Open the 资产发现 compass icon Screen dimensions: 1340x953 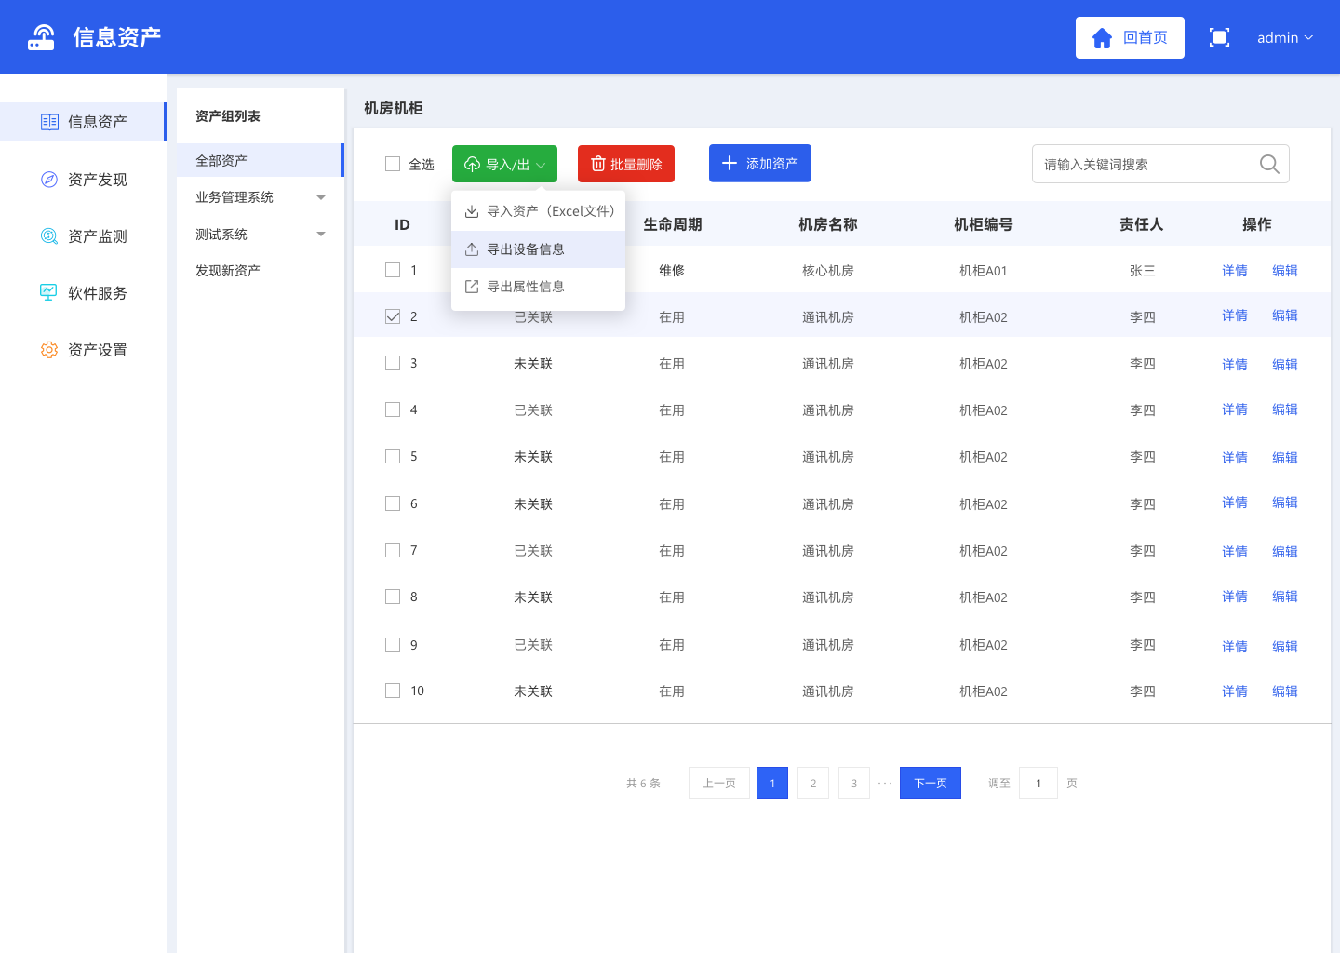pos(49,179)
